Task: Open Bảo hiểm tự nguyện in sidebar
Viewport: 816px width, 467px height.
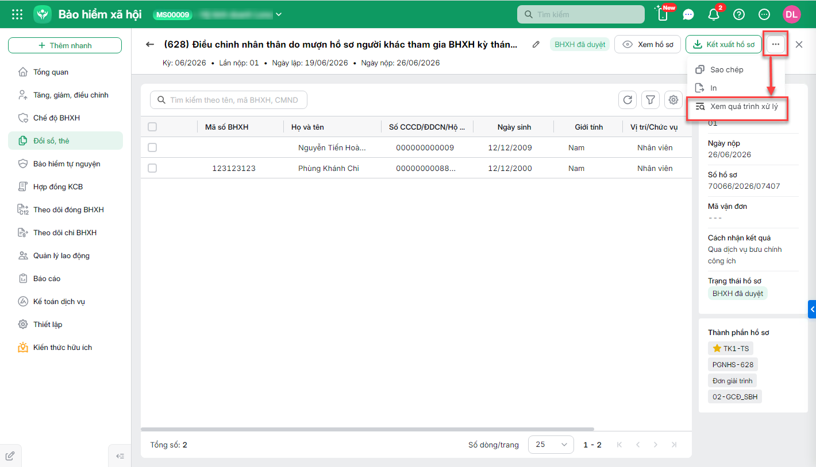Action: (x=66, y=164)
